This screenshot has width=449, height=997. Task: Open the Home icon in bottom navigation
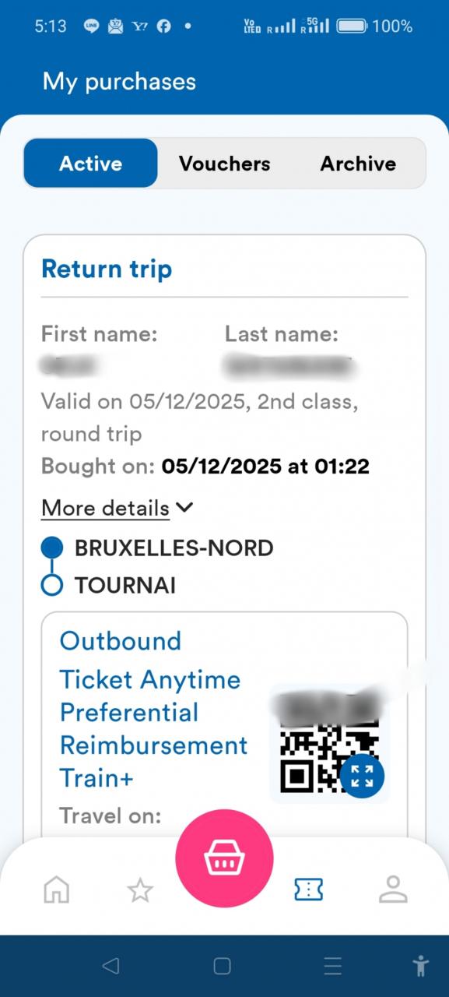click(57, 889)
